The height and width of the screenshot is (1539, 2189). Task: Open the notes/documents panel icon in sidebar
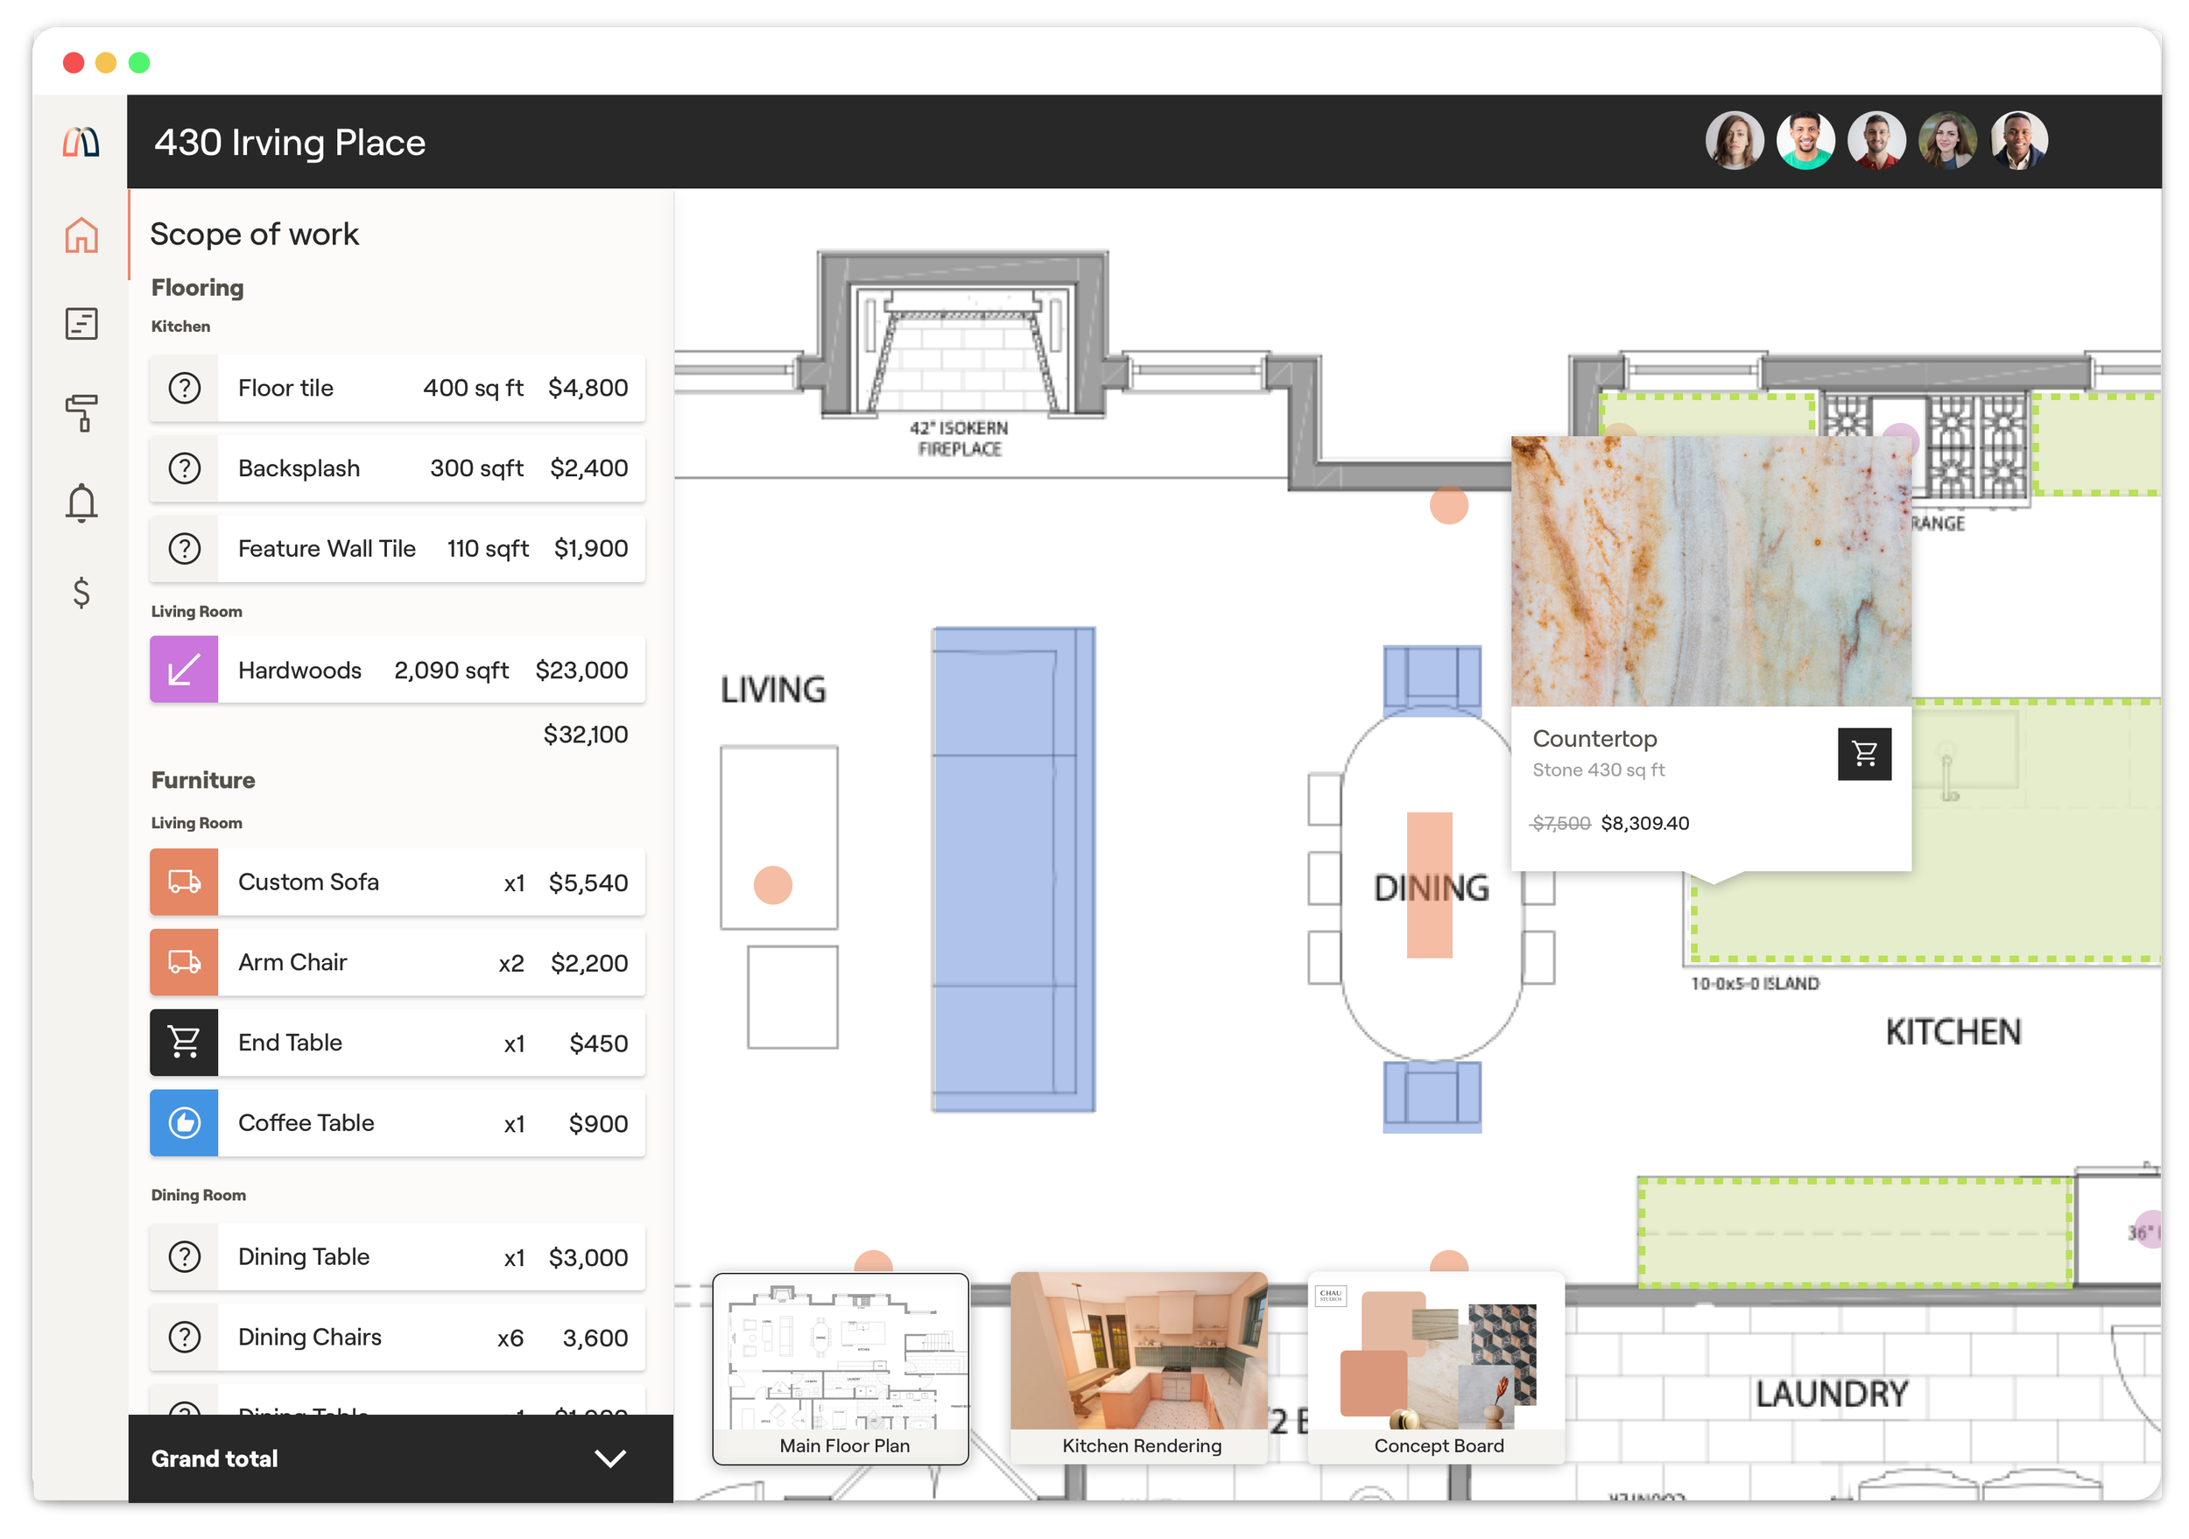[81, 324]
